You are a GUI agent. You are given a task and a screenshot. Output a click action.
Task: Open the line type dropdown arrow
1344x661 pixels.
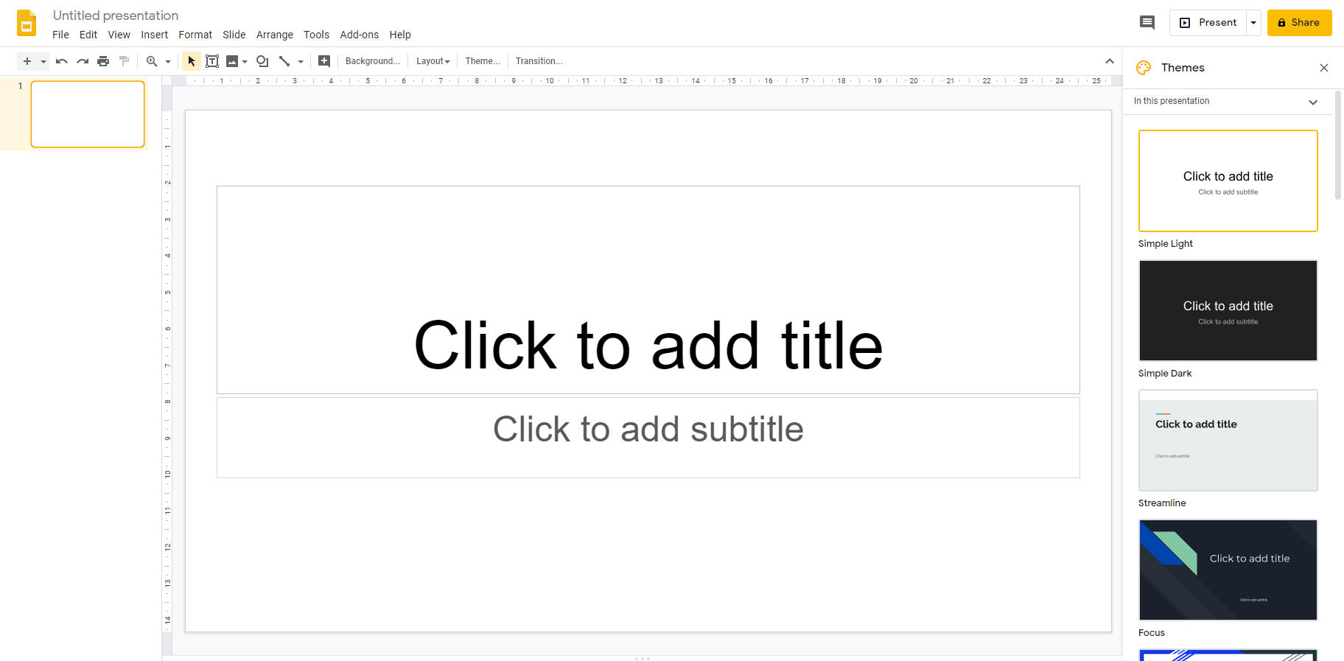click(x=301, y=61)
